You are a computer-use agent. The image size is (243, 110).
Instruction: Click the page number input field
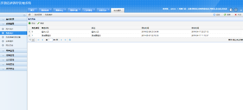(x=50, y=40)
